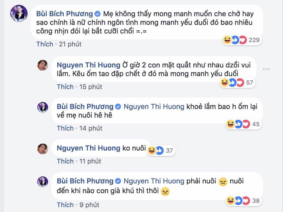
Task: Open Bùi Bích Phương's profile from the top comment name
Action: (64, 14)
